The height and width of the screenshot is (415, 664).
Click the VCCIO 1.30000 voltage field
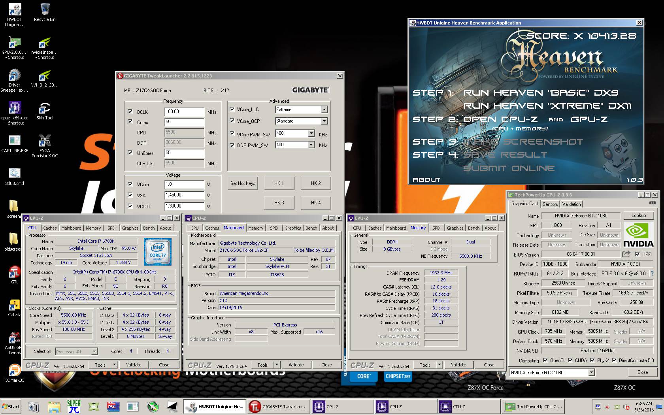click(x=184, y=206)
